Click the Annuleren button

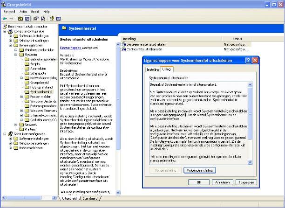(x=222, y=182)
